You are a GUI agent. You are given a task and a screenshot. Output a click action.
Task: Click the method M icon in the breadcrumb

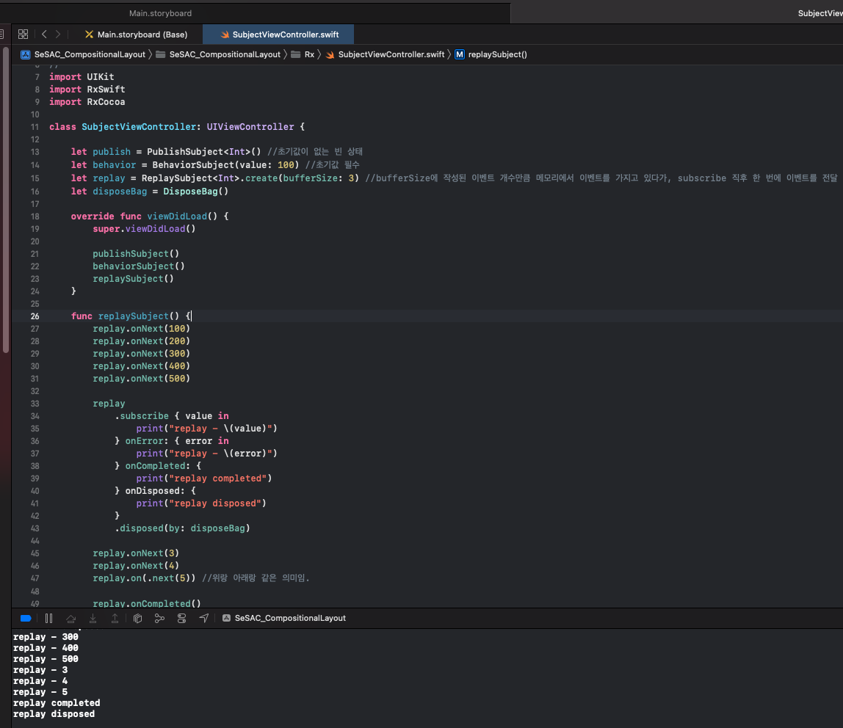460,54
